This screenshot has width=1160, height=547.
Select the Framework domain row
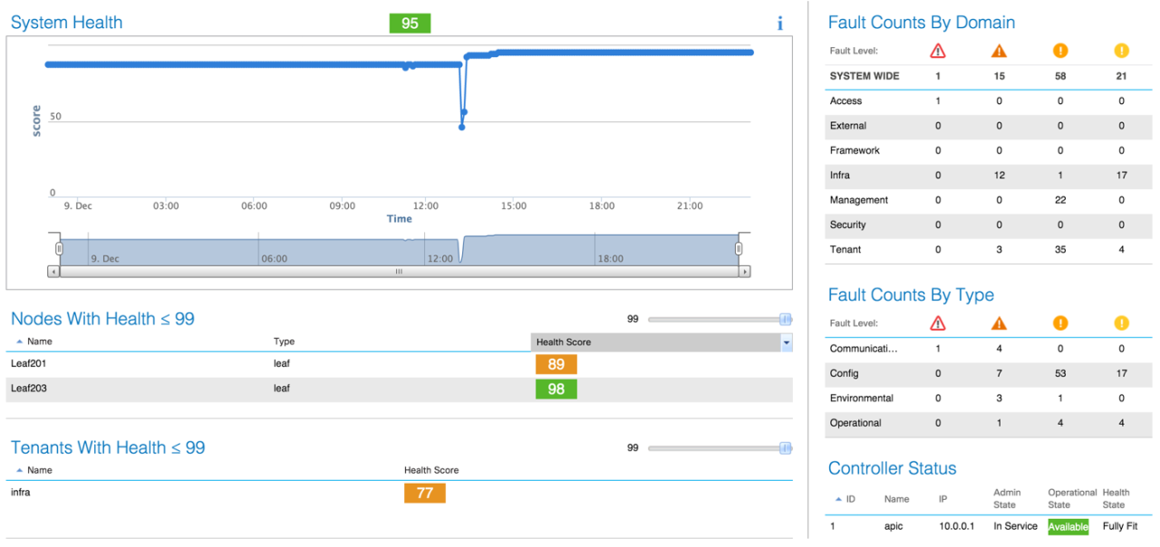[989, 150]
